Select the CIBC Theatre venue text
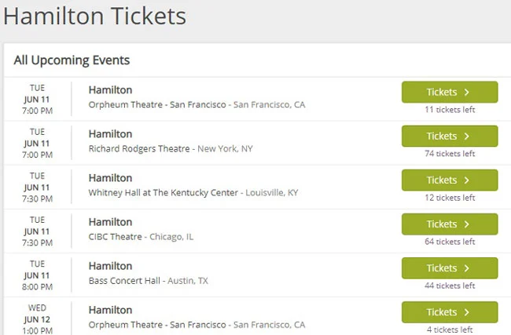511x335 pixels. (116, 236)
